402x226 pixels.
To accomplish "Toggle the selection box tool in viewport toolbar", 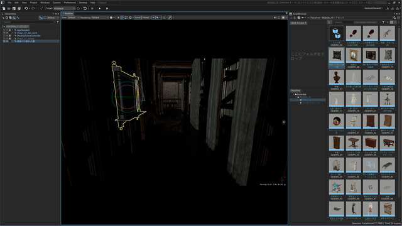I will pyautogui.click(x=122, y=18).
